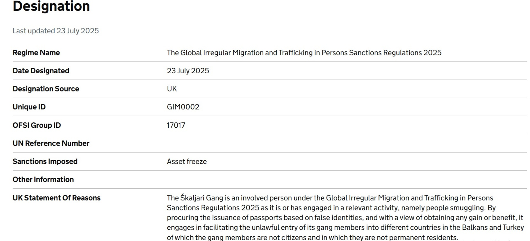Click the Regime Name row label

(36, 53)
